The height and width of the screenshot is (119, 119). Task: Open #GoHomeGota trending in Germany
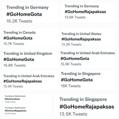click(x=24, y=14)
